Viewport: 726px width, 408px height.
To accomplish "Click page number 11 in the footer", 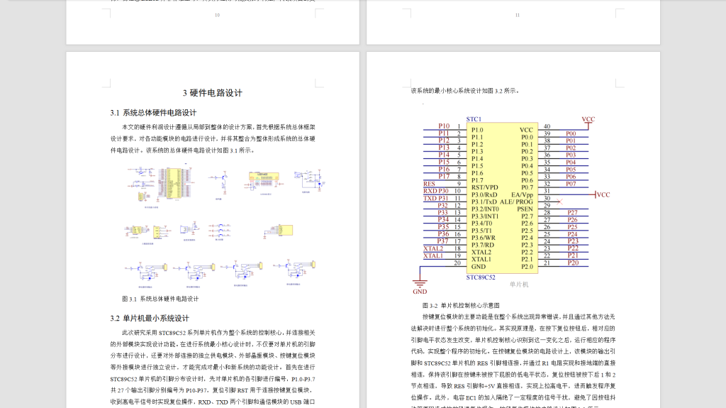I will pyautogui.click(x=518, y=15).
